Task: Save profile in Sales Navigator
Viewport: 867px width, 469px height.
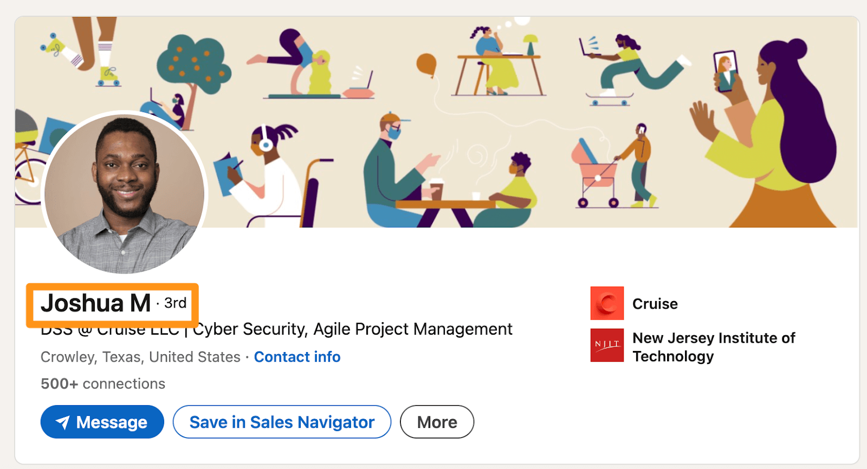Action: point(282,422)
